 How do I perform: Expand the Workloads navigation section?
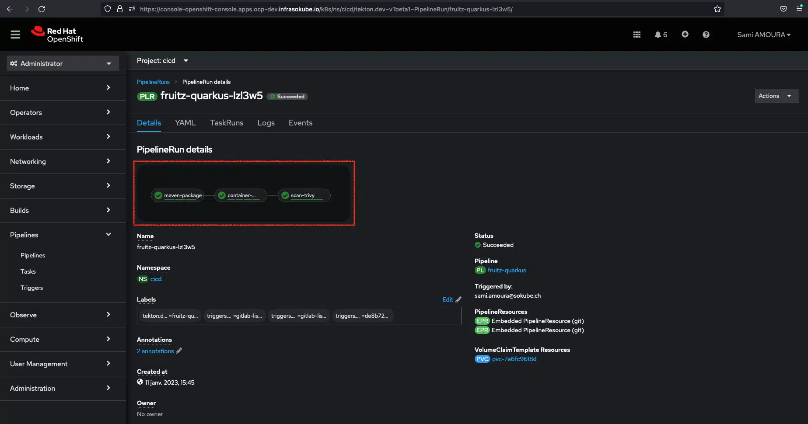[x=63, y=137]
